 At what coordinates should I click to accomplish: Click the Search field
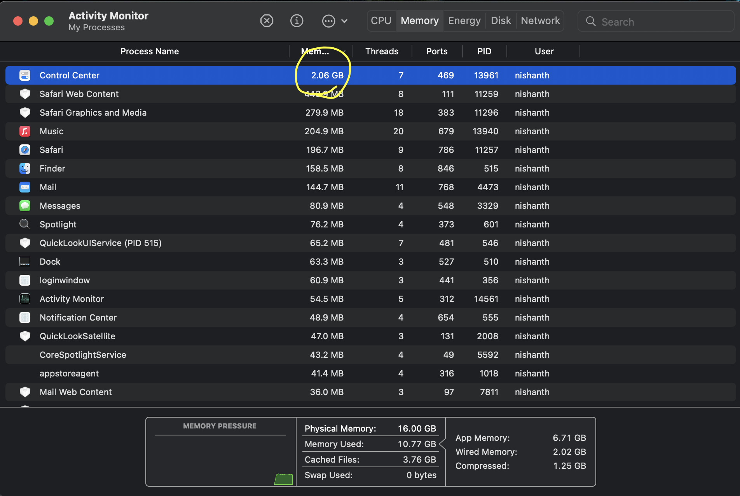click(x=656, y=21)
